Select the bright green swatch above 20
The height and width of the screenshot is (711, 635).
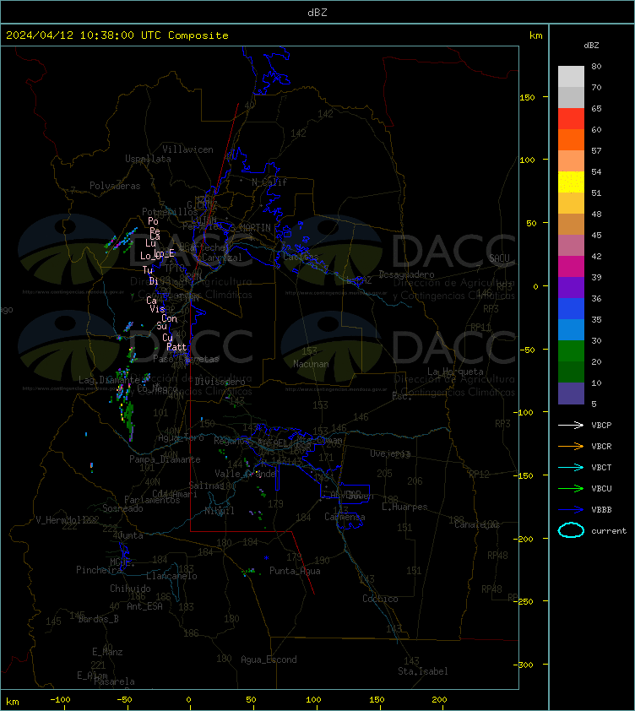(x=571, y=350)
